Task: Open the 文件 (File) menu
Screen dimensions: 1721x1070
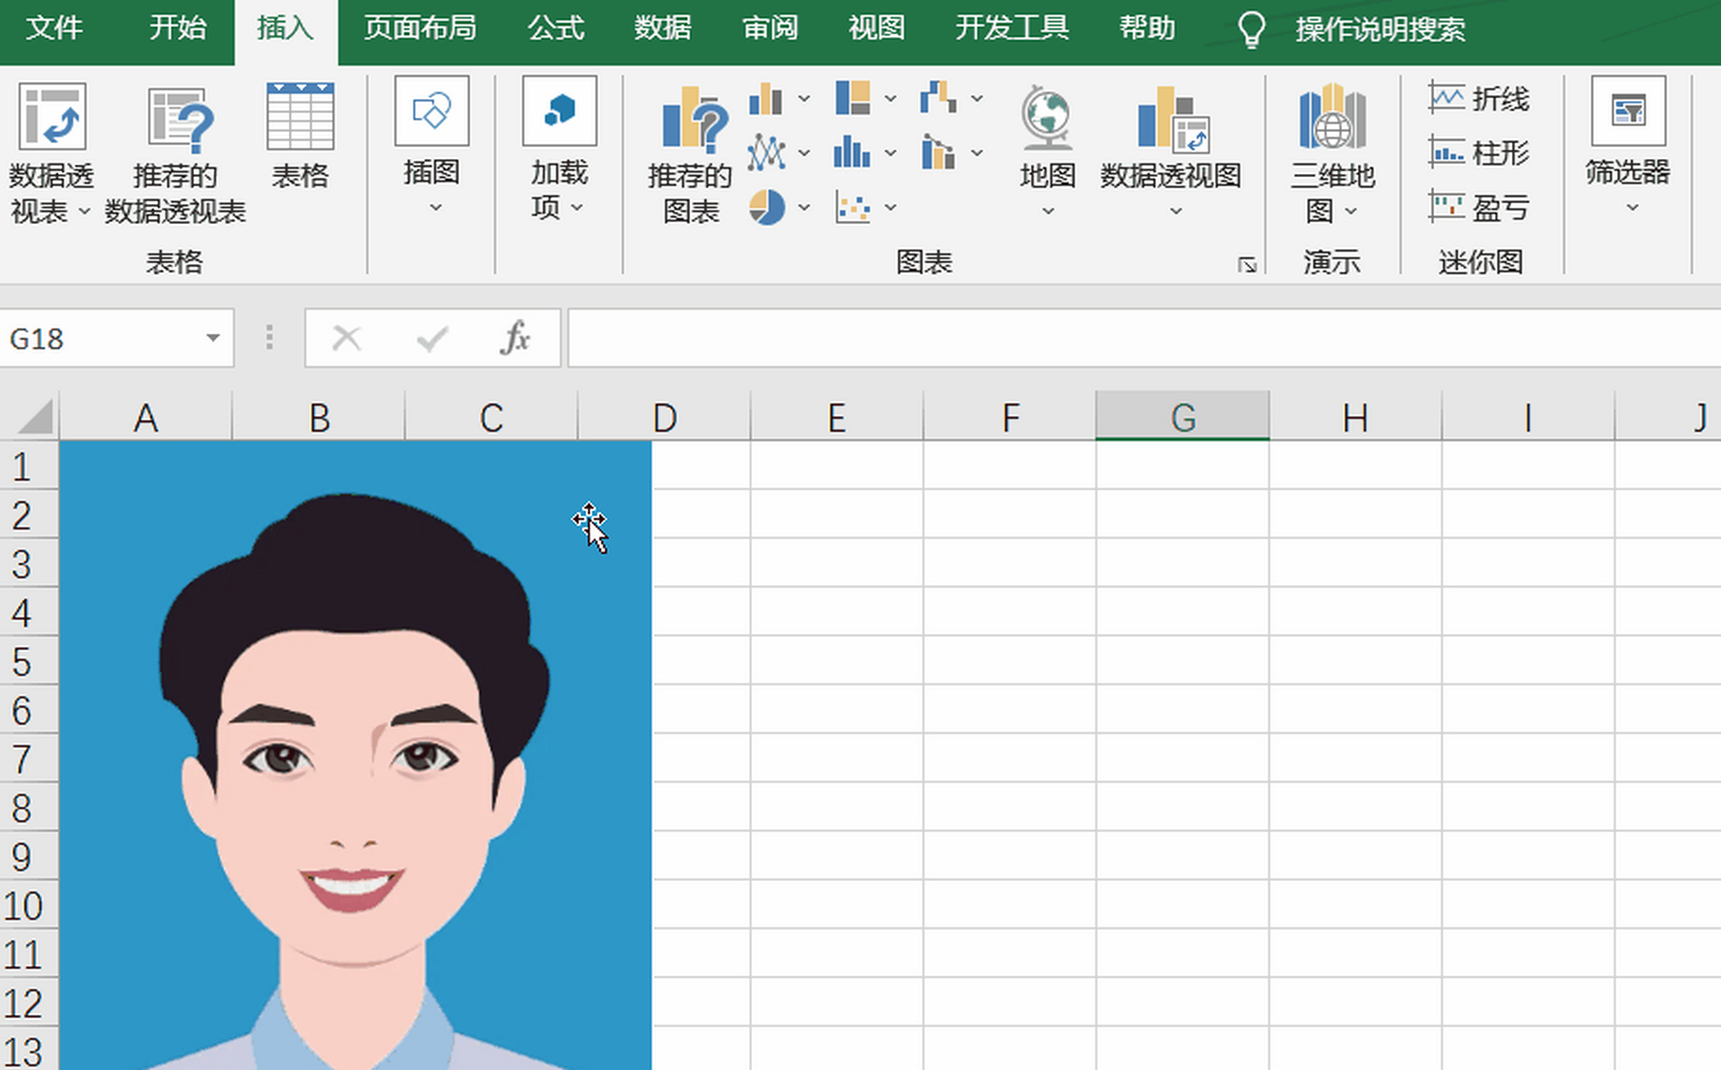Action: click(55, 28)
